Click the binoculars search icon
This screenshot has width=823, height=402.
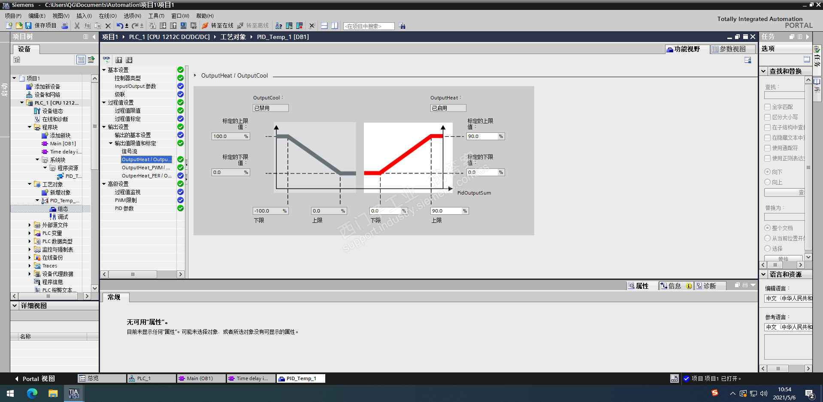click(x=402, y=26)
